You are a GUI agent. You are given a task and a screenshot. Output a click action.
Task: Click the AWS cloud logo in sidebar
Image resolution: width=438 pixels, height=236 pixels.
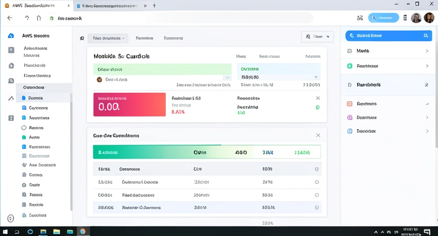[x=11, y=36]
